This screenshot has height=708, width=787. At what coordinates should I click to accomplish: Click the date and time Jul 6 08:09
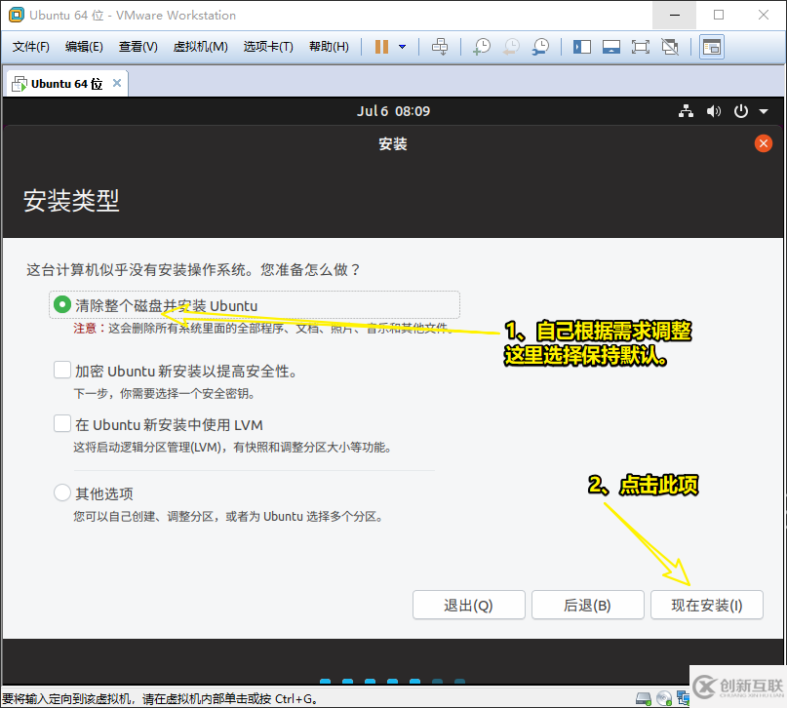click(394, 111)
